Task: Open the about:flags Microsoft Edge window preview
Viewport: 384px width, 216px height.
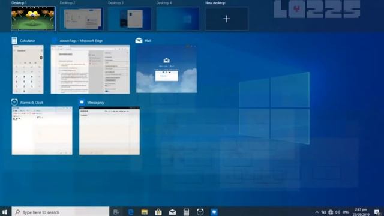Action: [x=90, y=70]
